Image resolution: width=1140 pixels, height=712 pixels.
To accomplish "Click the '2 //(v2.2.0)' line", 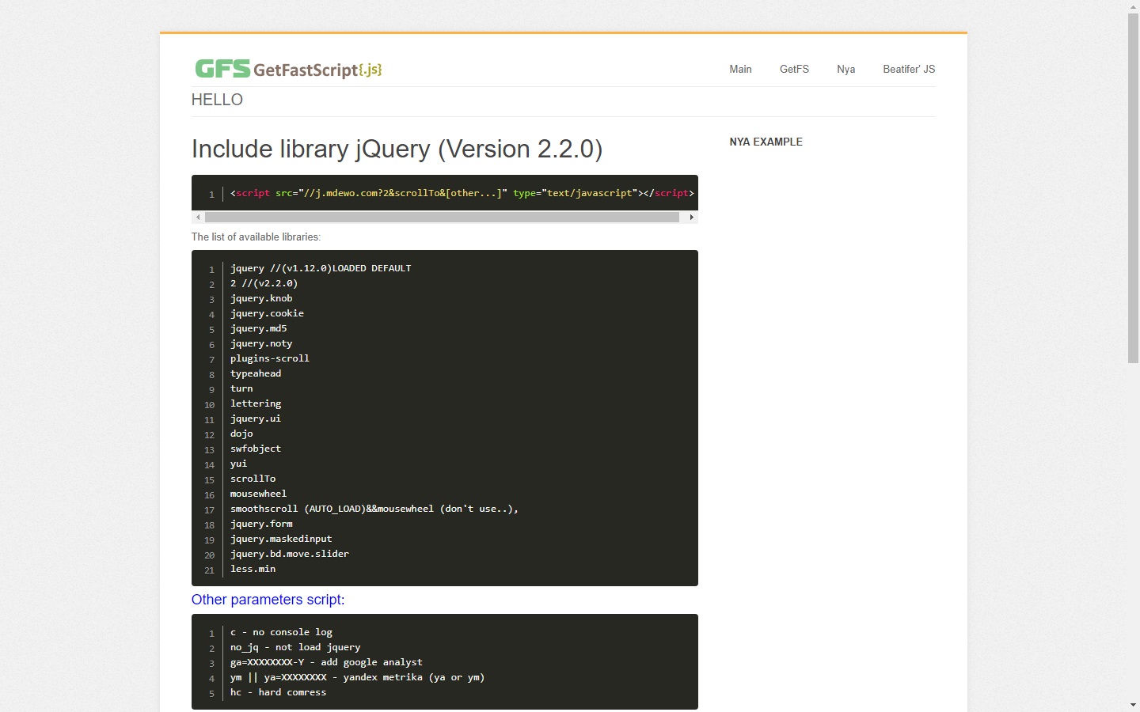I will click(264, 283).
